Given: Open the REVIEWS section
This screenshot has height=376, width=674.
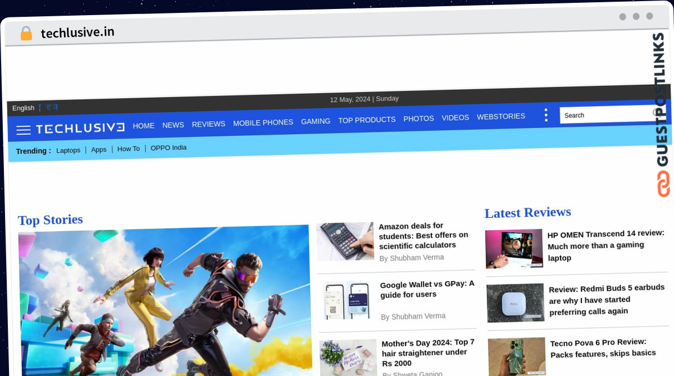Looking at the screenshot, I should pyautogui.click(x=208, y=124).
